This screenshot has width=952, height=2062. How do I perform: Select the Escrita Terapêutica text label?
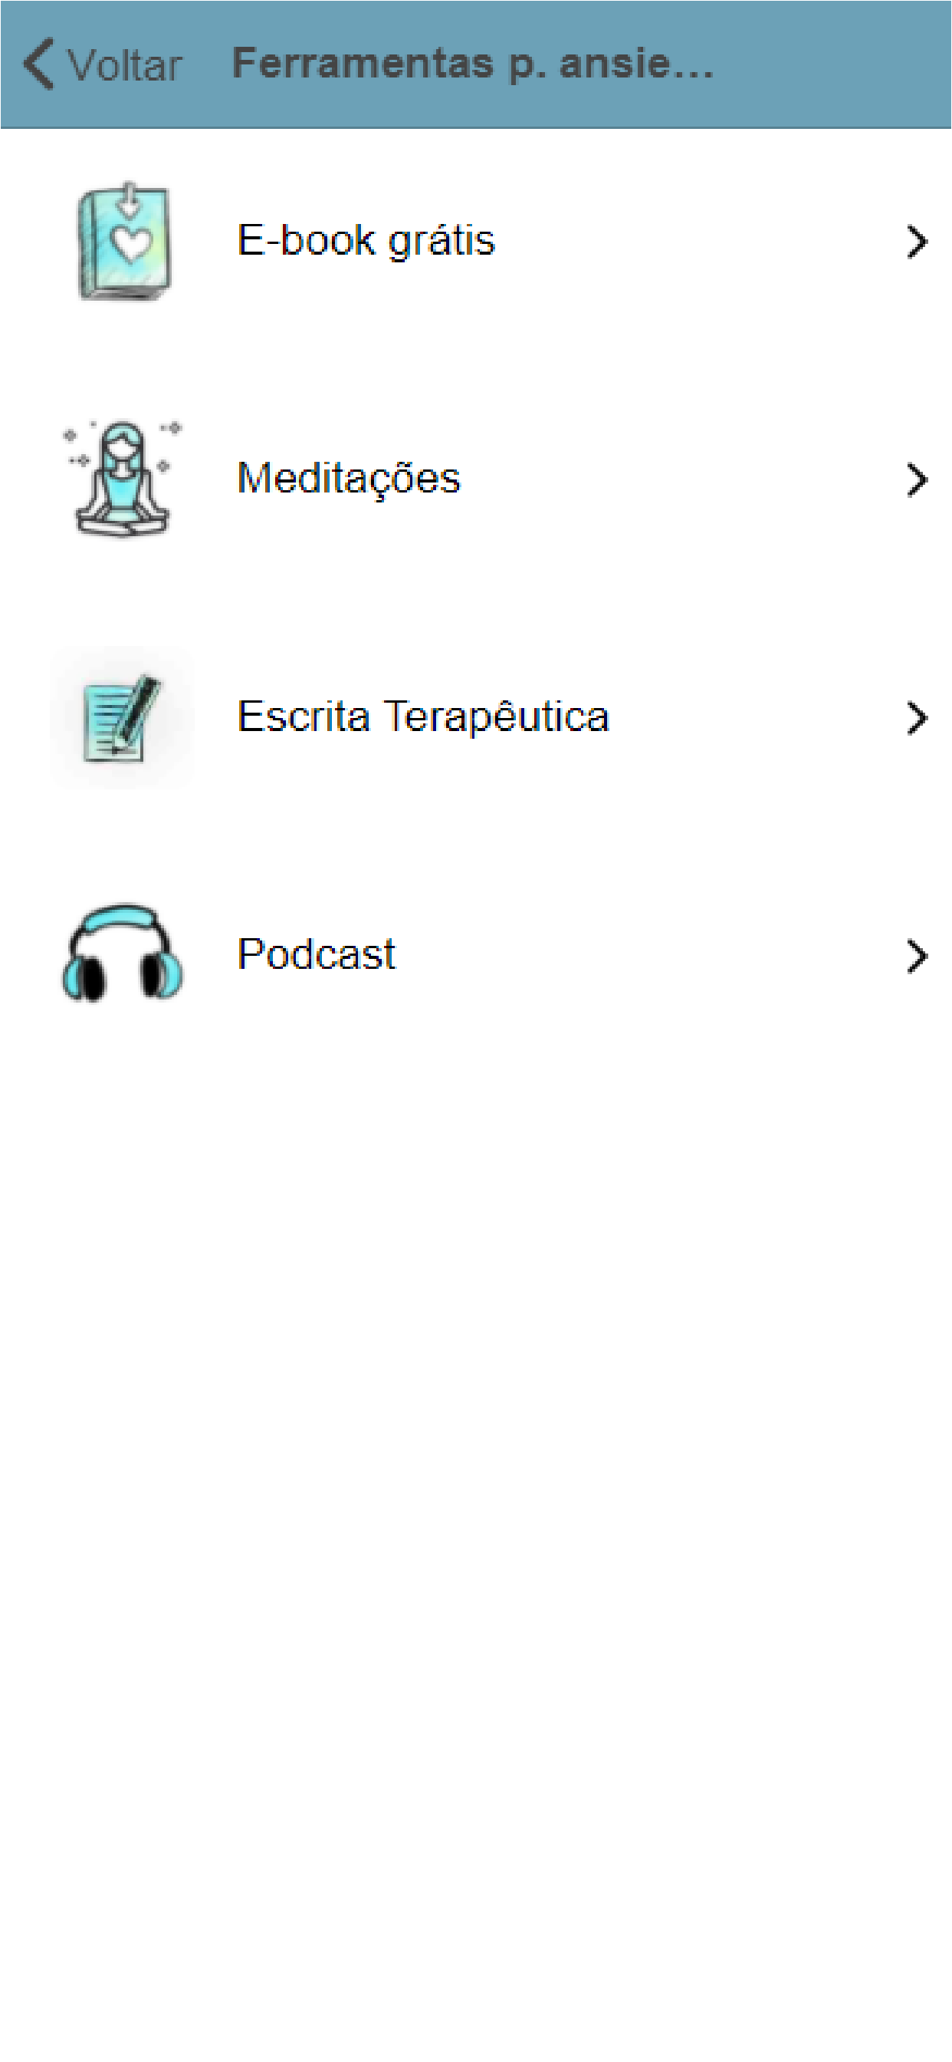423,716
